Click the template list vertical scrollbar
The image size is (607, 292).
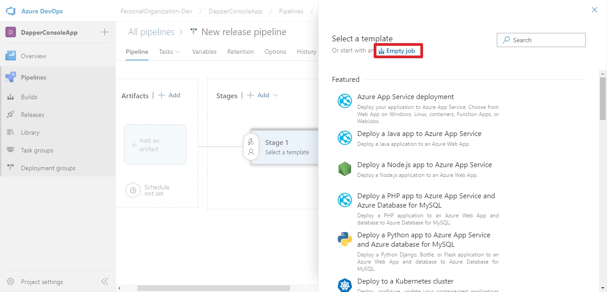click(x=603, y=98)
